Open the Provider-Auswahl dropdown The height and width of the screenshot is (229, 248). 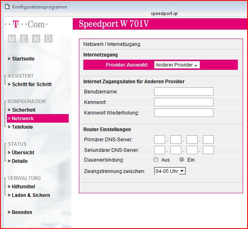pyautogui.click(x=177, y=65)
